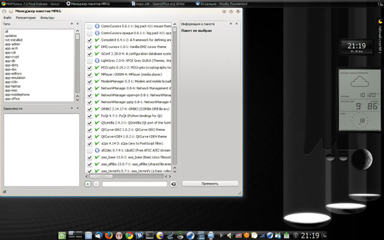Tick the checkbox for ComixCursors 0.6.1-1
This screenshot has height=240, width=384.
tap(89, 26)
